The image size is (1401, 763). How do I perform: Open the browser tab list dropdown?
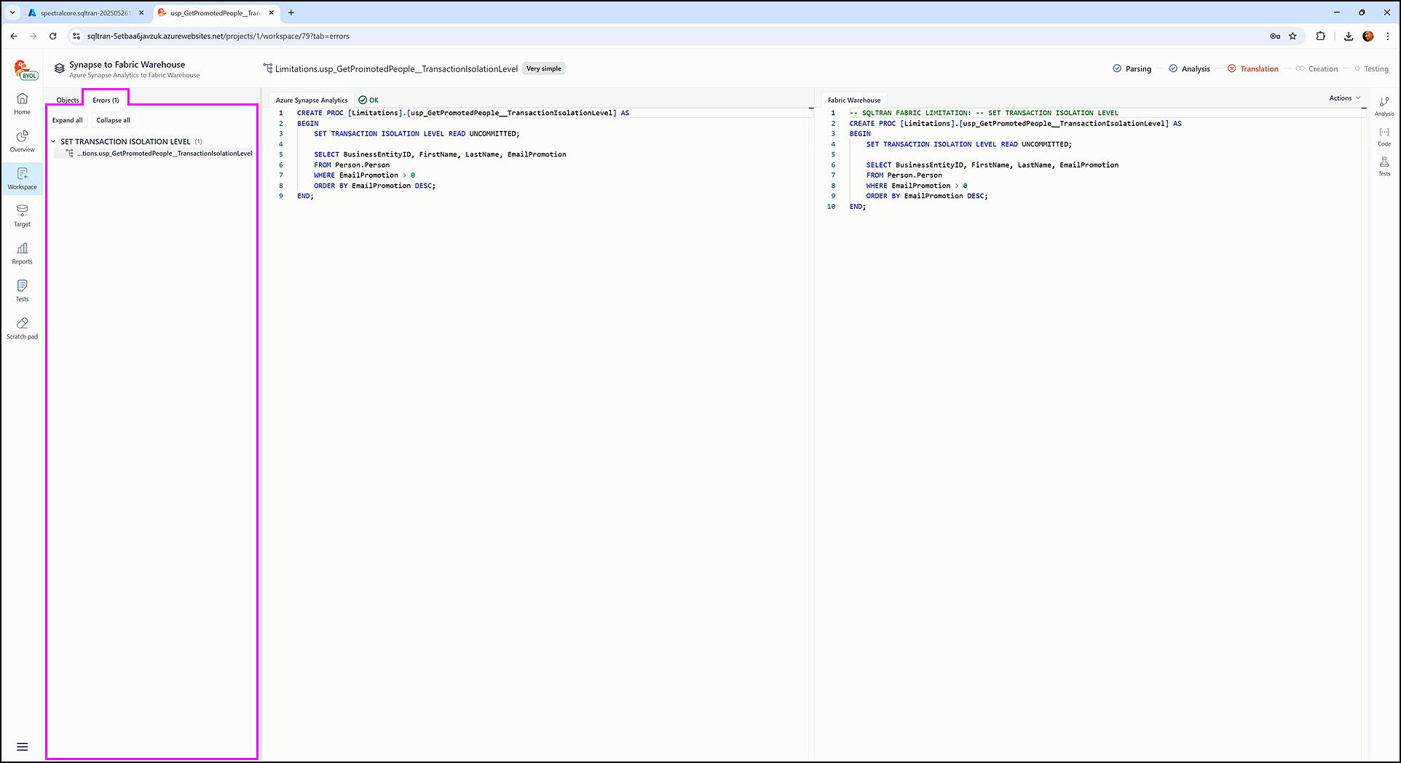(x=12, y=12)
